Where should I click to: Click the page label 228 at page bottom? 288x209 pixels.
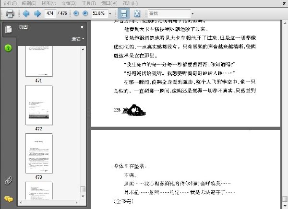pos(117,110)
